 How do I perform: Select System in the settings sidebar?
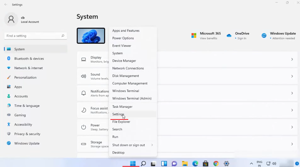pyautogui.click(x=36, y=49)
